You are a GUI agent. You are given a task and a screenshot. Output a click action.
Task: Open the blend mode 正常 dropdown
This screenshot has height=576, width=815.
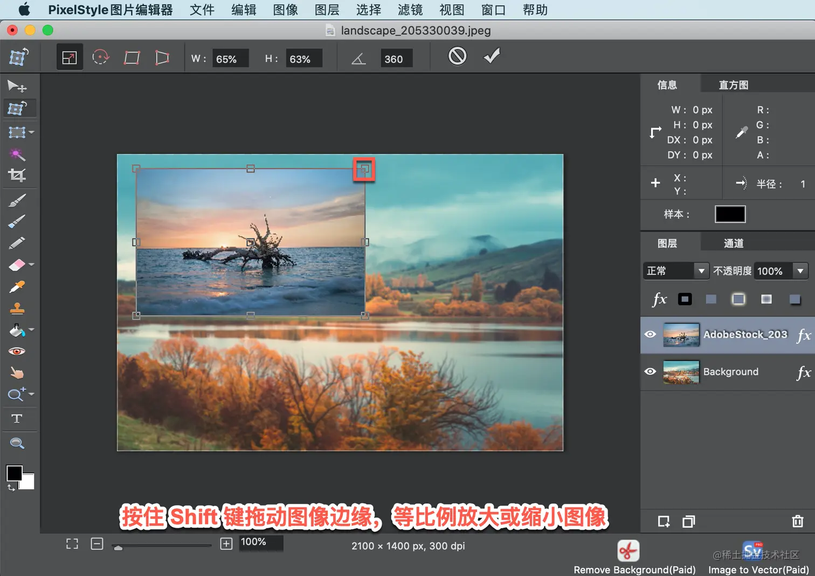coord(675,271)
